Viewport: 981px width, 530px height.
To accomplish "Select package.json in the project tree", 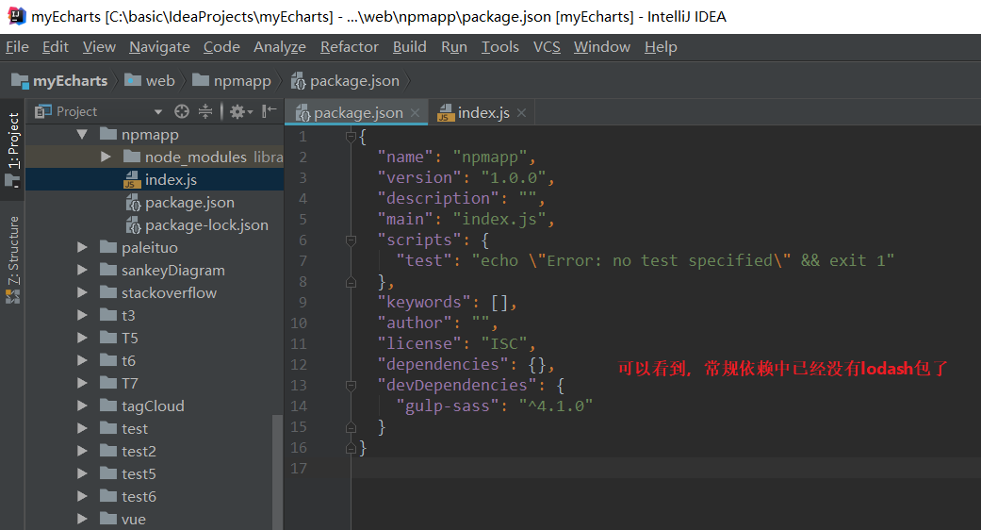I will coord(154,203).
